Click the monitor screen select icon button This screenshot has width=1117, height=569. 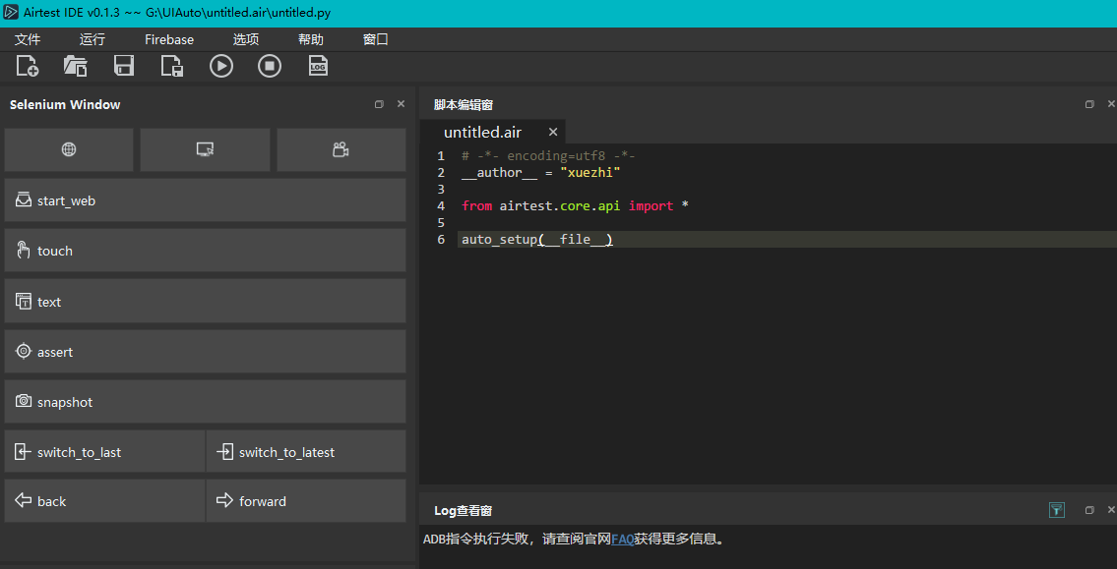[205, 149]
